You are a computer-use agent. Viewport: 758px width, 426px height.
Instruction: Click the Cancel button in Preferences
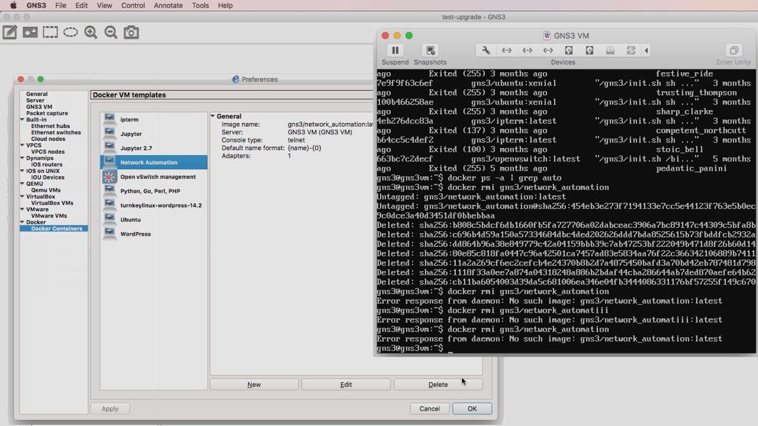point(430,409)
